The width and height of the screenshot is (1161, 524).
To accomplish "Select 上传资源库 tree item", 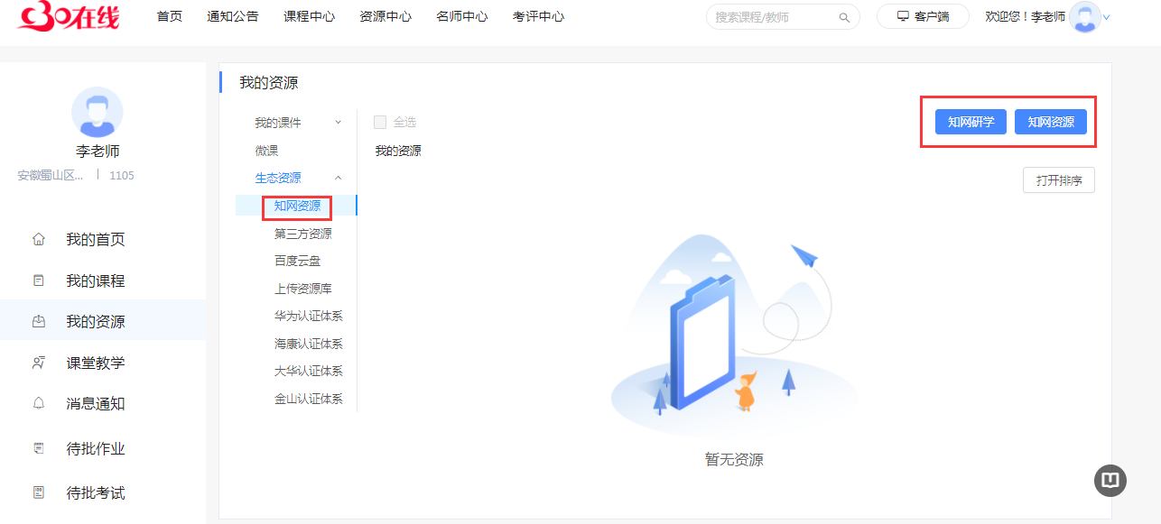I will click(x=303, y=289).
